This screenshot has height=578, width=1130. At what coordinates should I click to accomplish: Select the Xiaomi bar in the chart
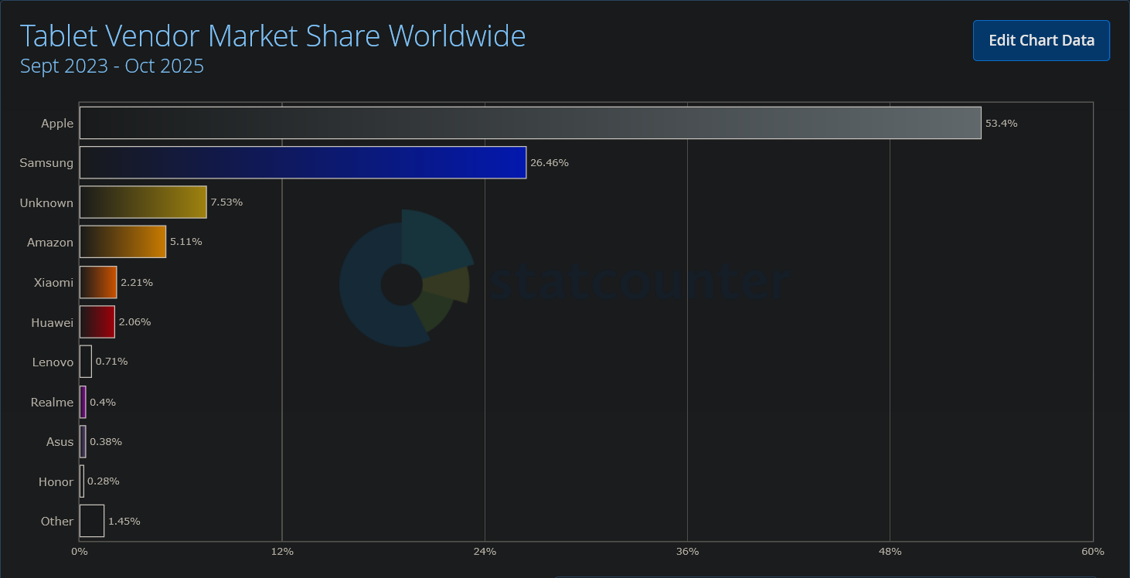tap(98, 282)
